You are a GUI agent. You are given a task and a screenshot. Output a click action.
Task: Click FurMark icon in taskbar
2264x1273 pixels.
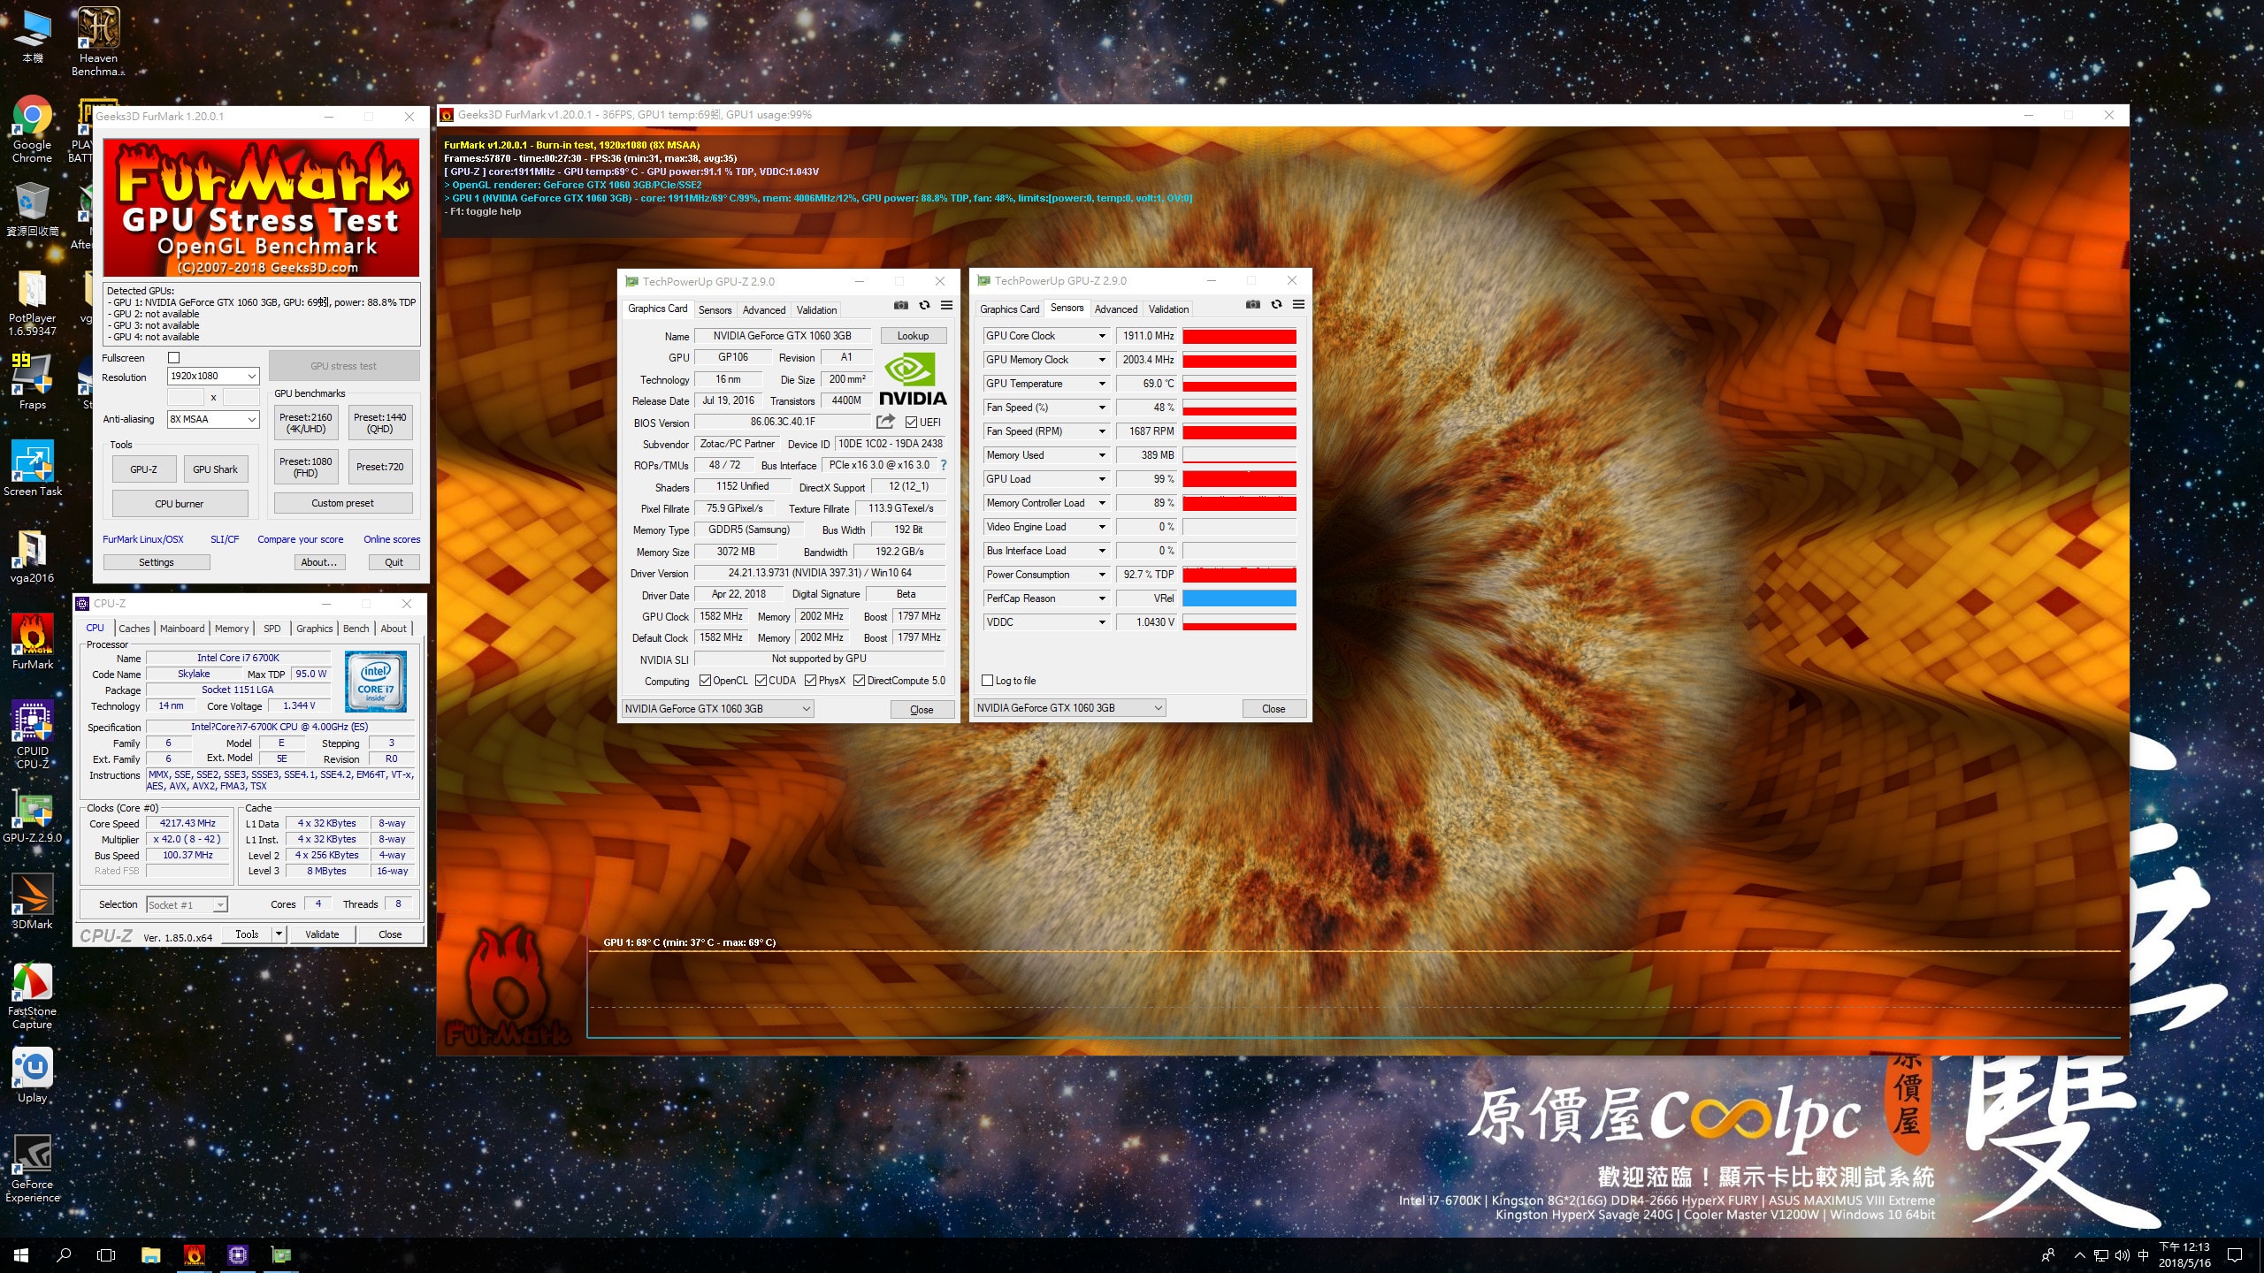[194, 1254]
